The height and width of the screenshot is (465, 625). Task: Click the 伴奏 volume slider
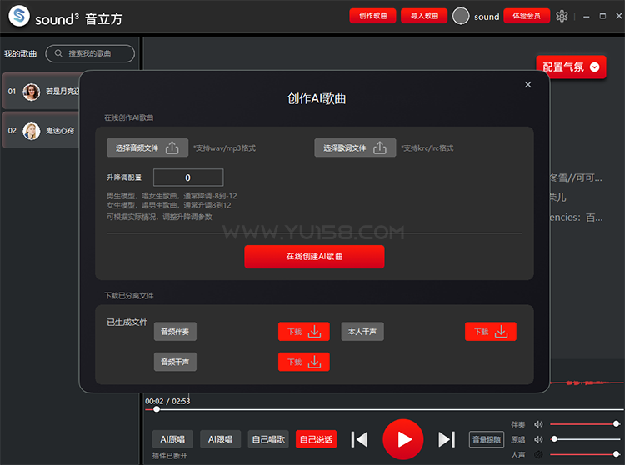[584, 424]
